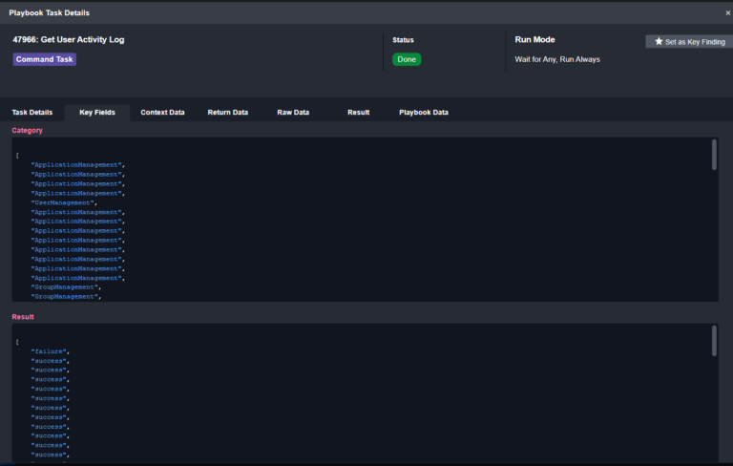
Task: Open the Result tab
Action: click(x=358, y=112)
